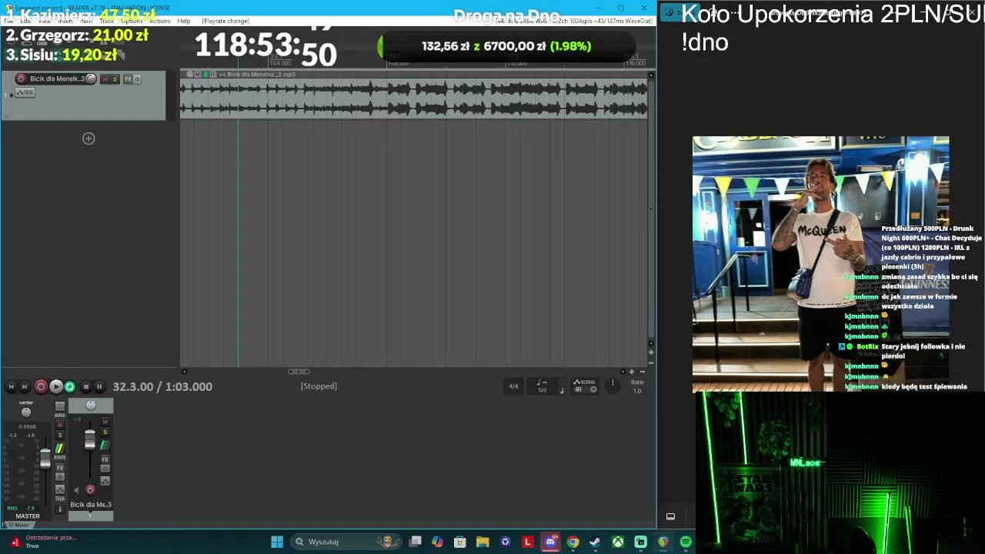985x554 pixels.
Task: Open the Help menu
Action: (184, 21)
